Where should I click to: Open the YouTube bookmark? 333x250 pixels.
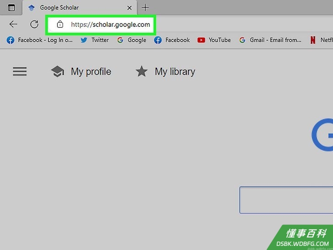pos(214,40)
